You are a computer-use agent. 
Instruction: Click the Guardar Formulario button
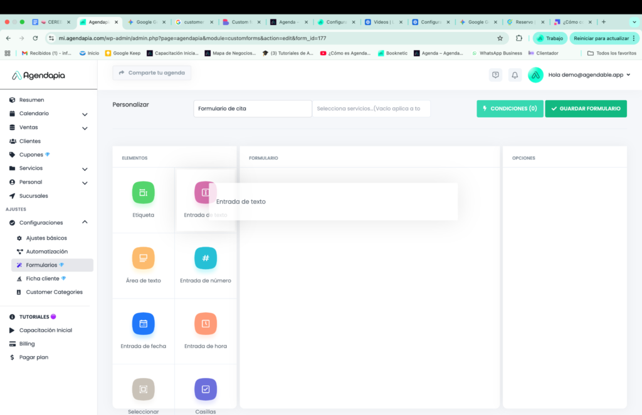(x=586, y=109)
